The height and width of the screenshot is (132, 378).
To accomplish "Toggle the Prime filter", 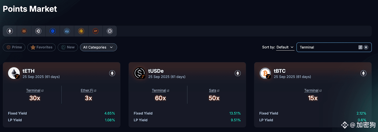I will [14, 47].
